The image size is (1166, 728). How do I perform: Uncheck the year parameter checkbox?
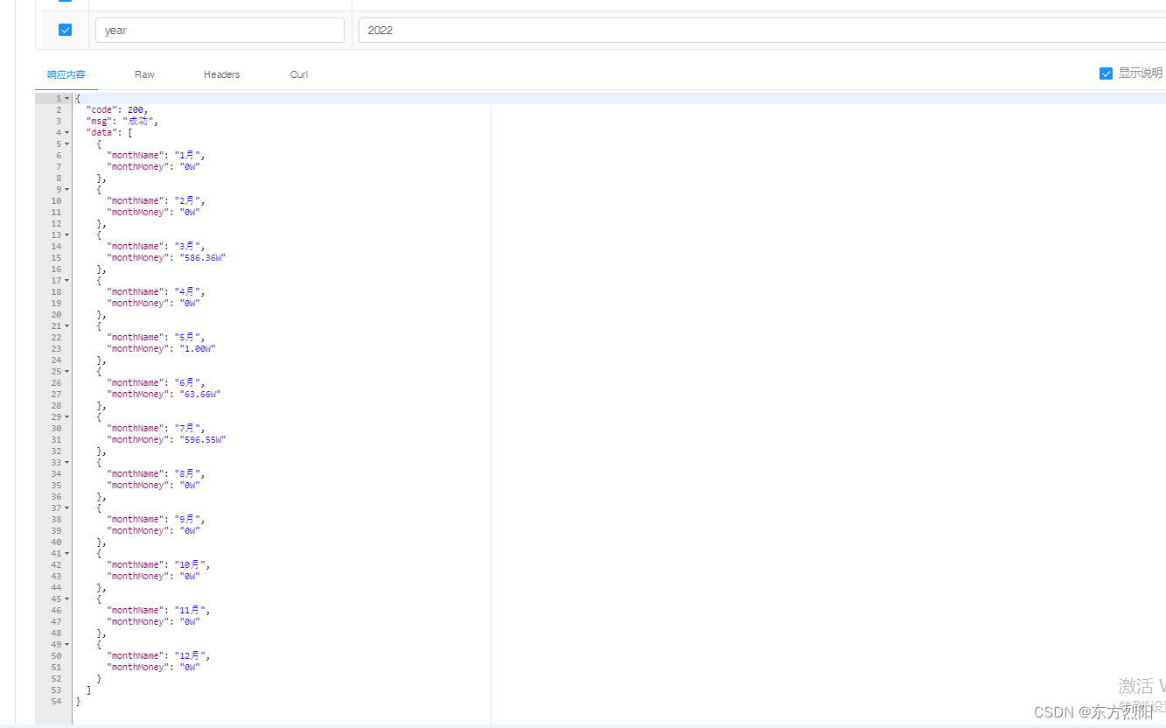(65, 30)
